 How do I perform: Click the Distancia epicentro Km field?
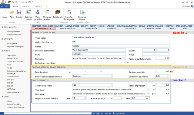tap(118, 98)
